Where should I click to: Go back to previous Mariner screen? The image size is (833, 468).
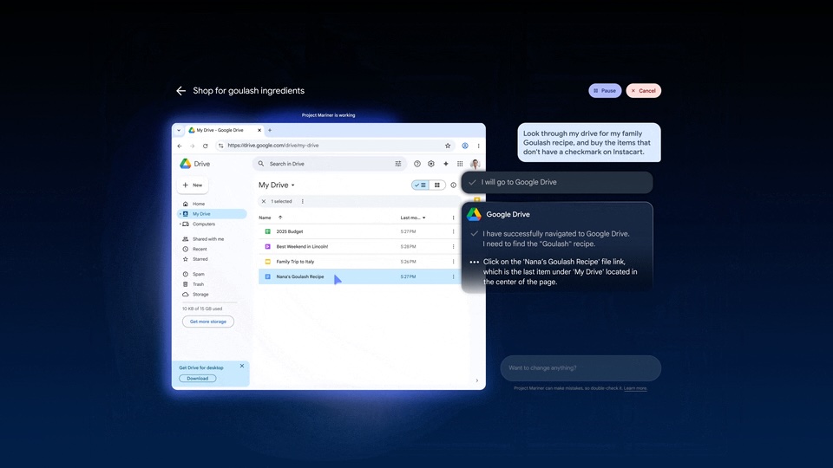pyautogui.click(x=180, y=91)
